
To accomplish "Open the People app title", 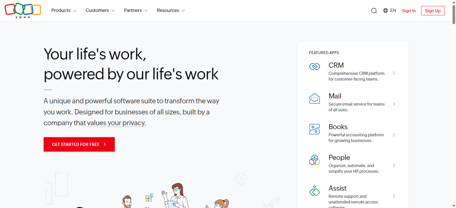I will pos(339,158).
